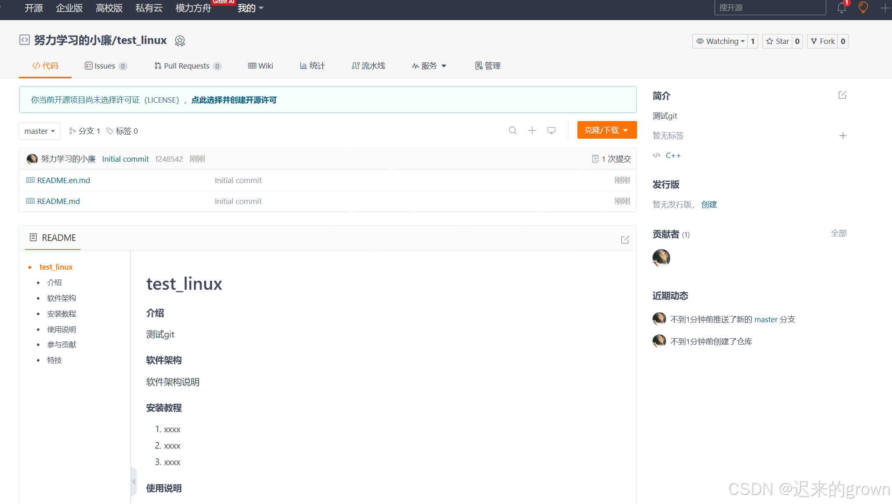Screen dimensions: 892x504
Task: Open the 管理 tab
Action: point(487,66)
